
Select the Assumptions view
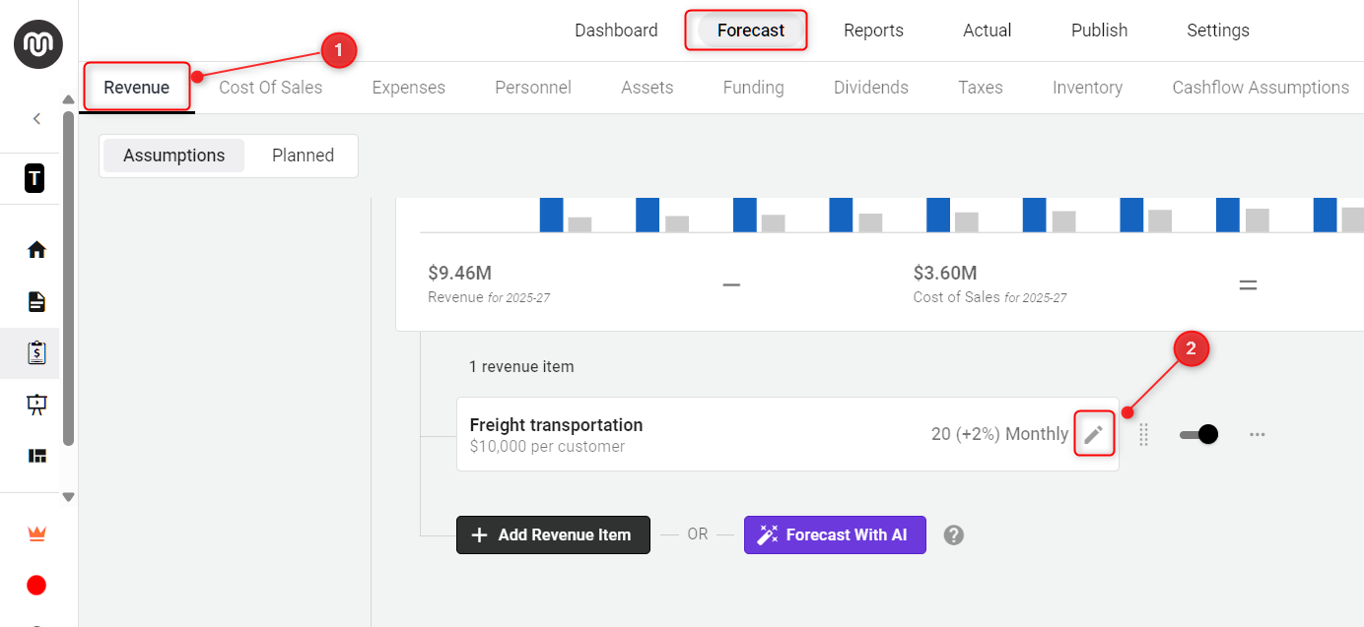pos(173,156)
